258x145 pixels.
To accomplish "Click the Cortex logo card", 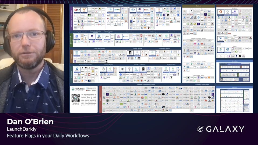I will tap(228, 12).
